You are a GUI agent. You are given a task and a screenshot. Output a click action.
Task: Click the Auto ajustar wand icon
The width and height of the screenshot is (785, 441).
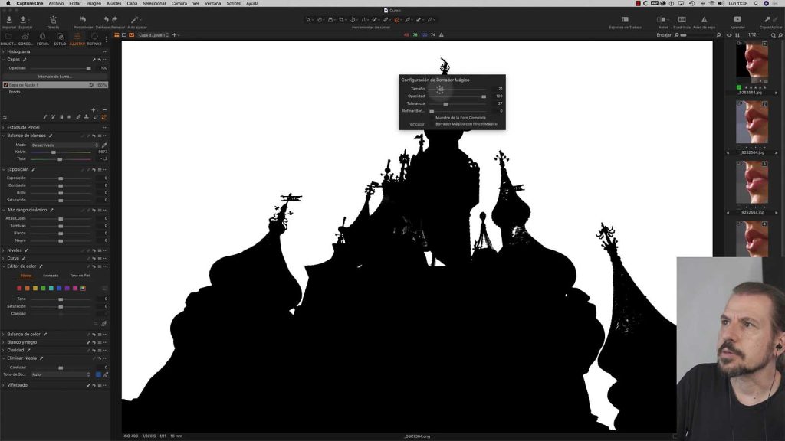point(136,19)
